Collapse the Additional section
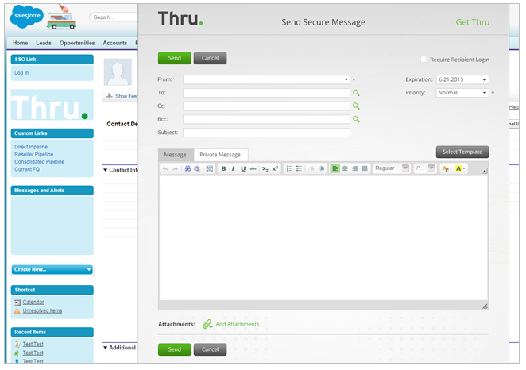The height and width of the screenshot is (370, 526). click(106, 349)
